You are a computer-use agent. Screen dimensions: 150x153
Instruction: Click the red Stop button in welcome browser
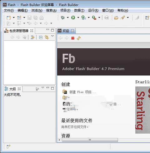pos(73,38)
